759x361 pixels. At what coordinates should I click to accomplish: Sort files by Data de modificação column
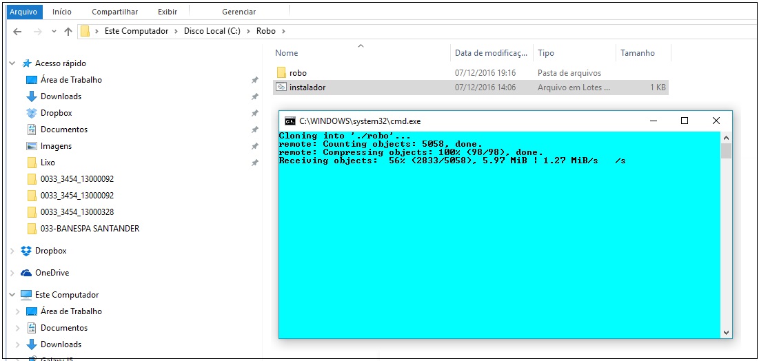(x=491, y=53)
